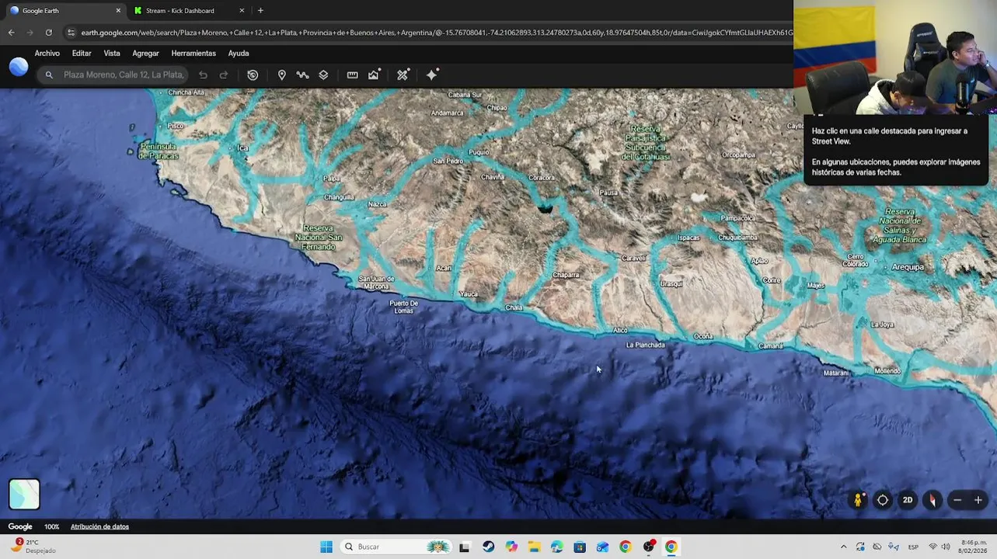997x559 pixels.
Task: Click the red compass north icon
Action: [x=933, y=500]
